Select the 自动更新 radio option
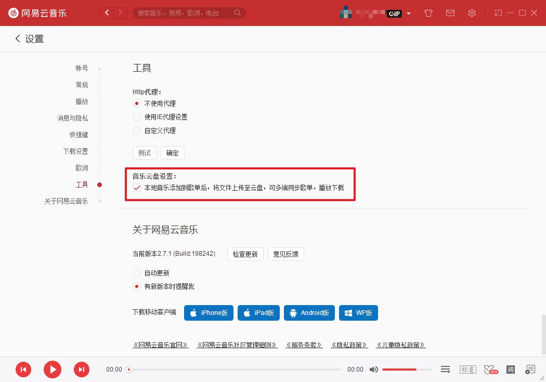 pos(137,273)
